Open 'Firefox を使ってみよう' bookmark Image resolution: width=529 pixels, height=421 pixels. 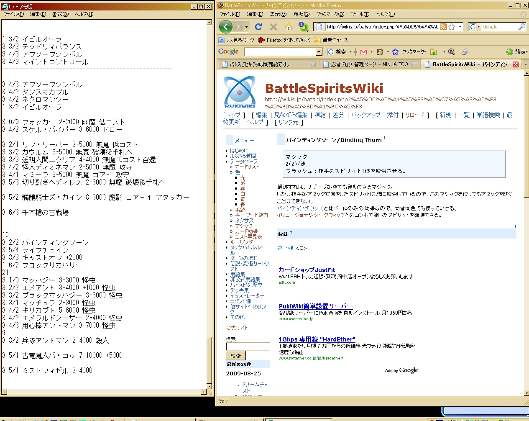[284, 40]
